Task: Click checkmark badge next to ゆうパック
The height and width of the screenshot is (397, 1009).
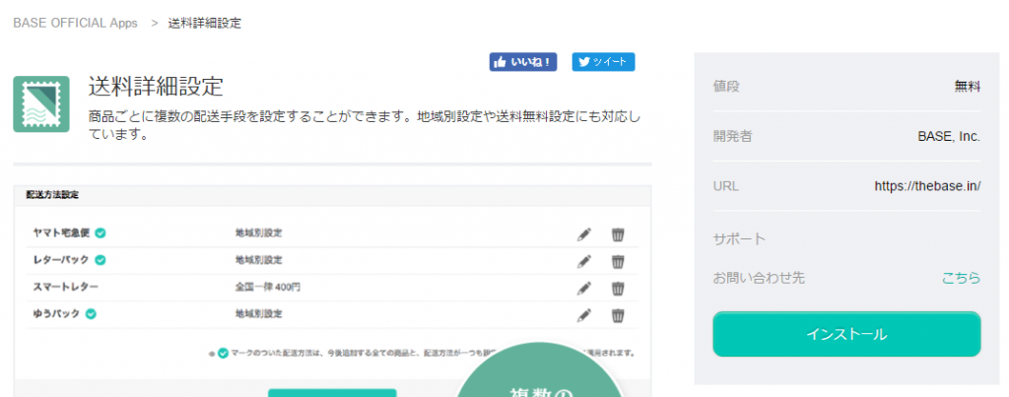Action: [92, 314]
